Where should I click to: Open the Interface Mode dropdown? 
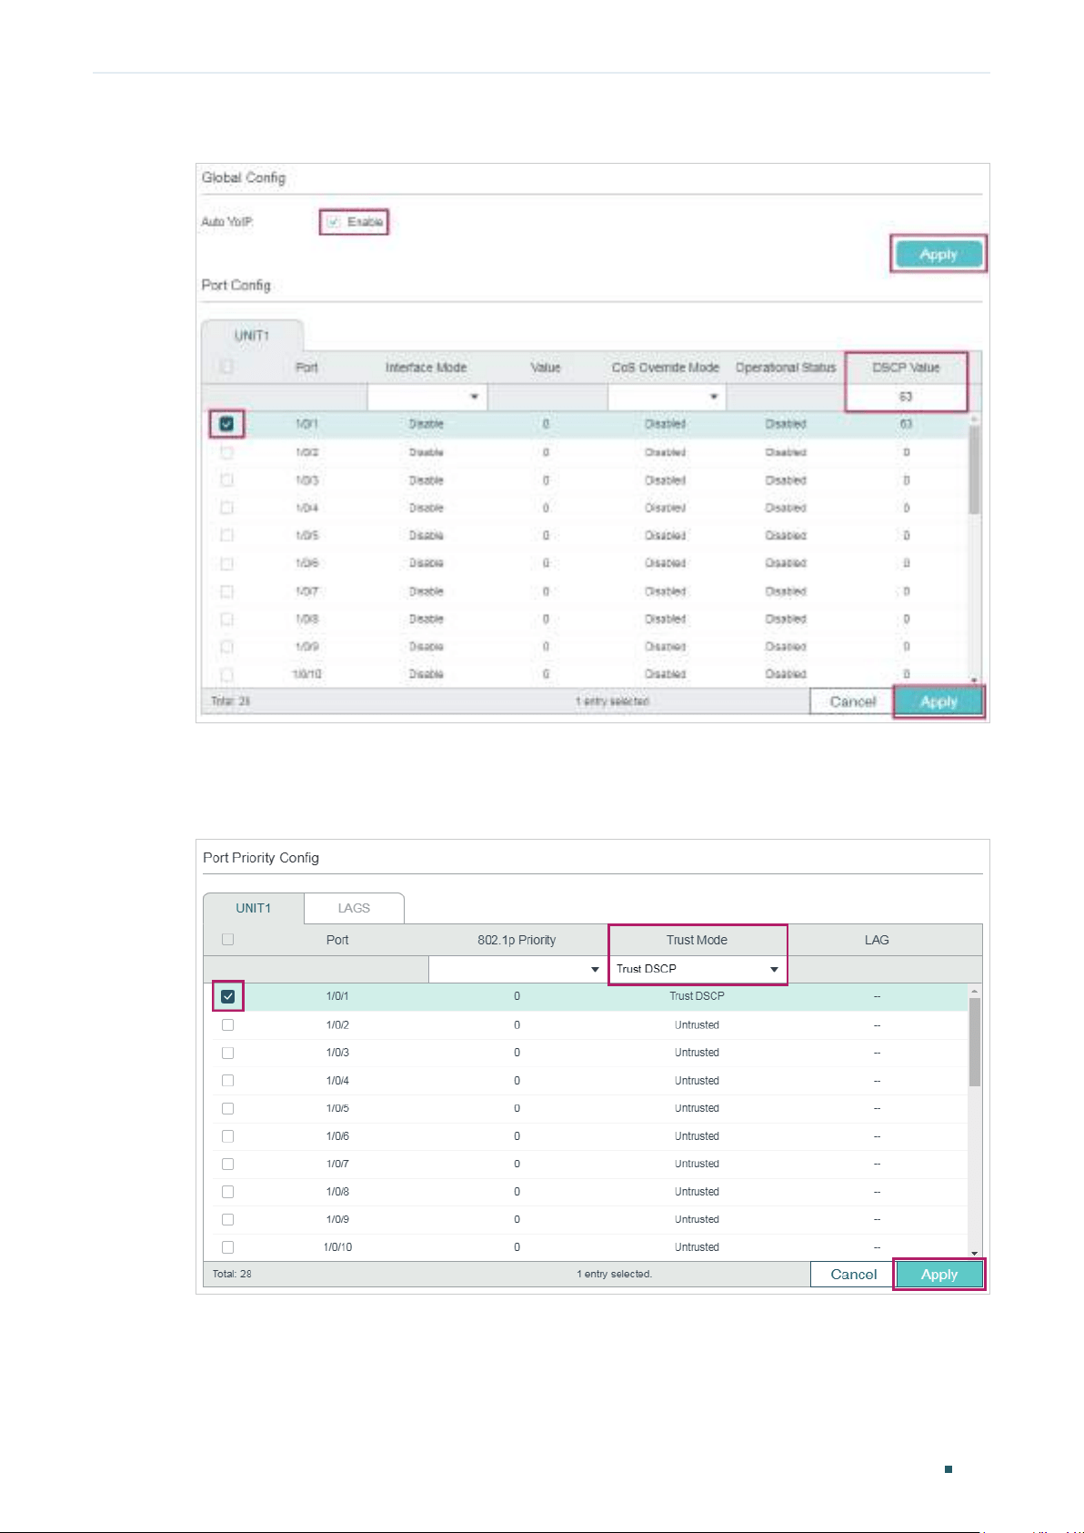coord(427,397)
